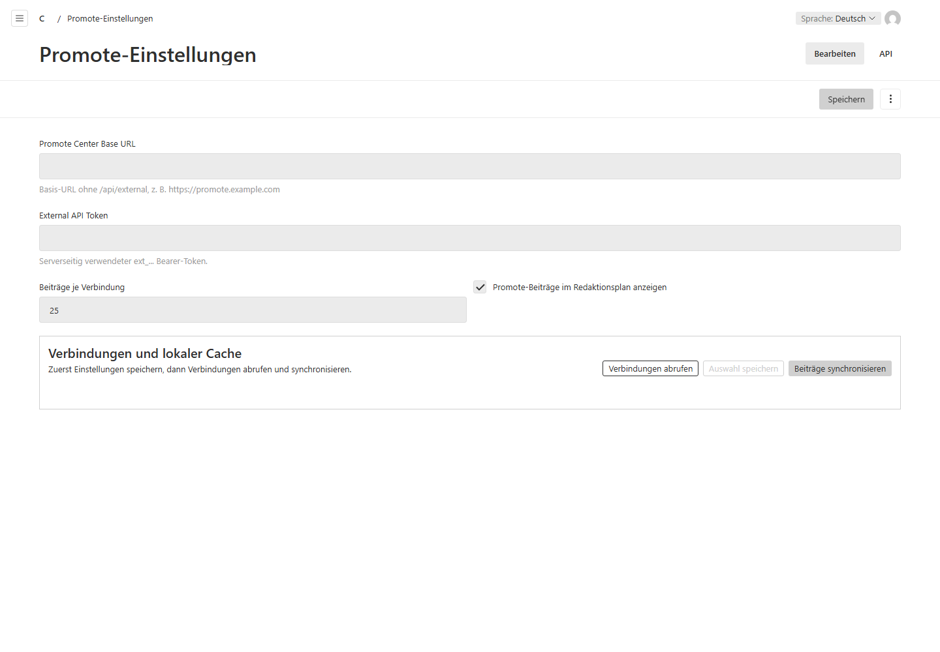Click the Auswahl speichern button
The height and width of the screenshot is (652, 940).
pyautogui.click(x=744, y=368)
